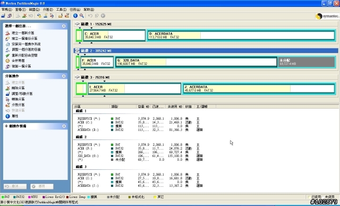This screenshot has height=206, width=340.
Task: Open the 磁碟(D) menu
Action: [34, 10]
